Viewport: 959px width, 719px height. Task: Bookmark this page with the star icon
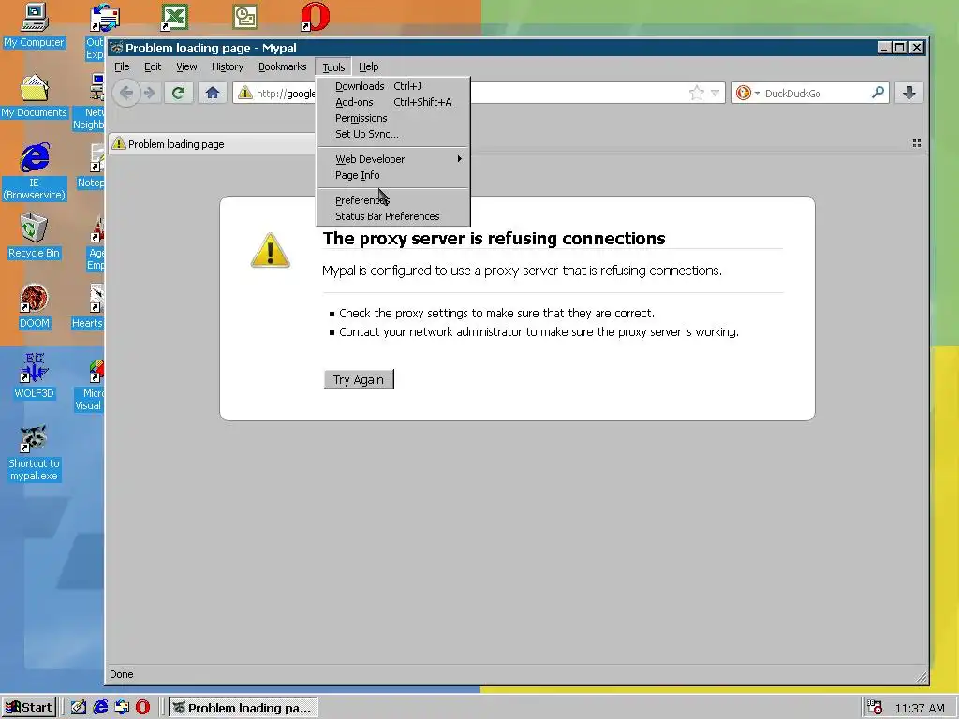point(696,93)
